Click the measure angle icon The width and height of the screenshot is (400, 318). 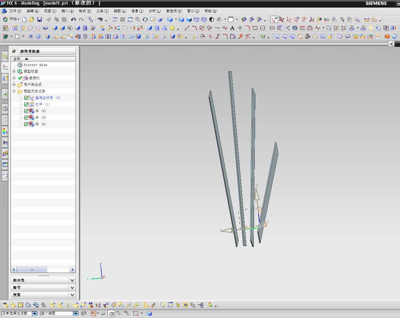pos(374,19)
